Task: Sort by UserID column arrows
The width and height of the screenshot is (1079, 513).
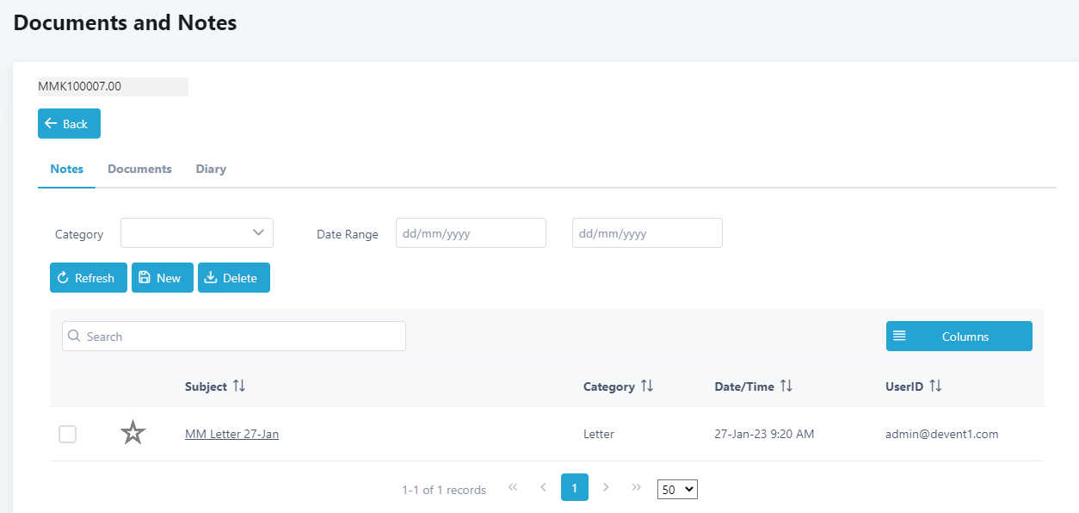Action: tap(935, 386)
